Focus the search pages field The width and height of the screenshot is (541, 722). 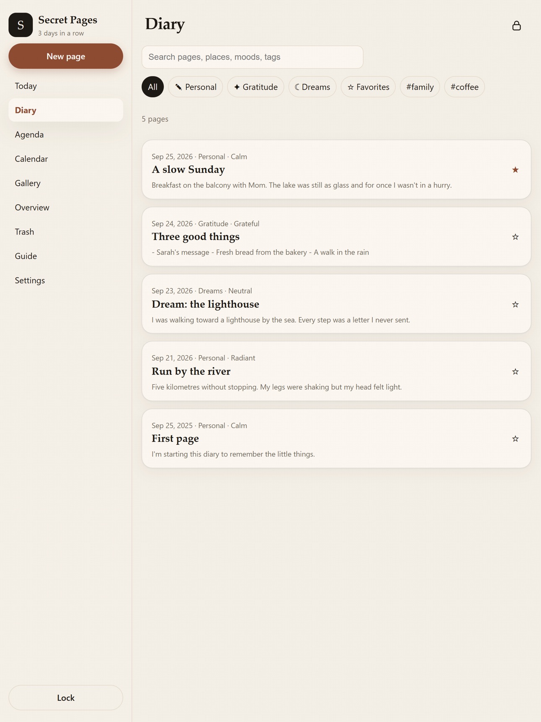pos(252,57)
